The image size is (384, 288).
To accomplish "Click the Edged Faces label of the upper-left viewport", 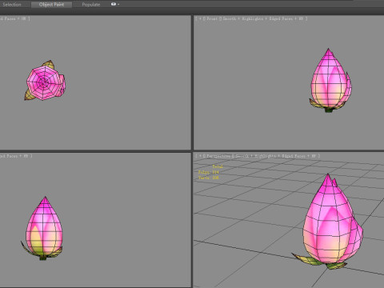I will [9, 18].
